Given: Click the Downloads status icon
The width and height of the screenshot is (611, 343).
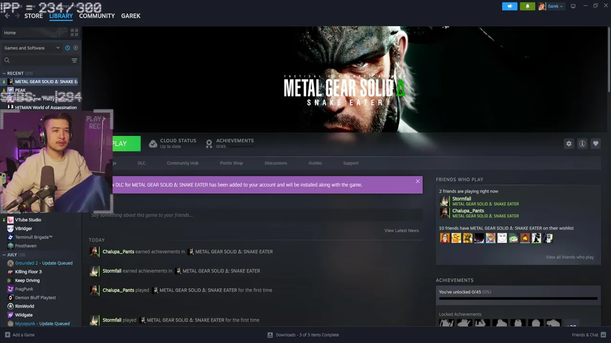Looking at the screenshot, I should (270, 335).
